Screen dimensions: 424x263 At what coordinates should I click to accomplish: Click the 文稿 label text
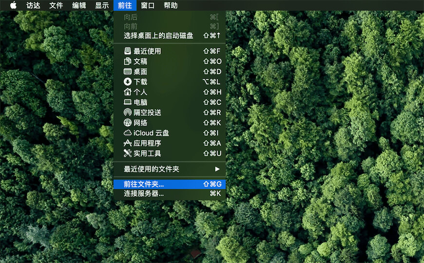(x=140, y=61)
